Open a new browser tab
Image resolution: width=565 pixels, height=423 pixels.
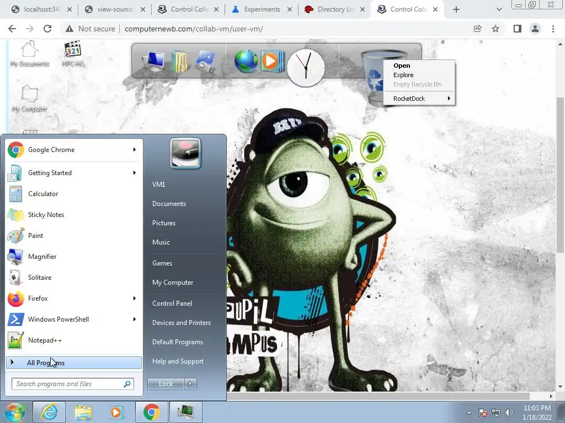[x=456, y=9]
